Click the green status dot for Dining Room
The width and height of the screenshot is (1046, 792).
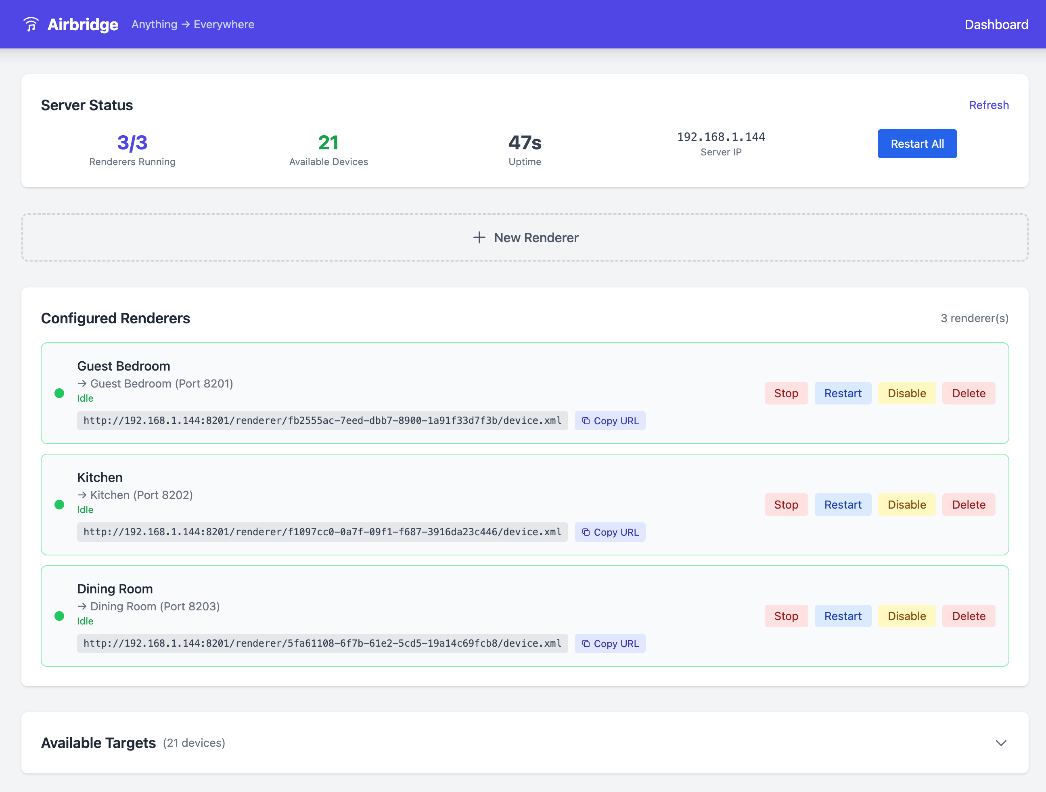click(60, 616)
